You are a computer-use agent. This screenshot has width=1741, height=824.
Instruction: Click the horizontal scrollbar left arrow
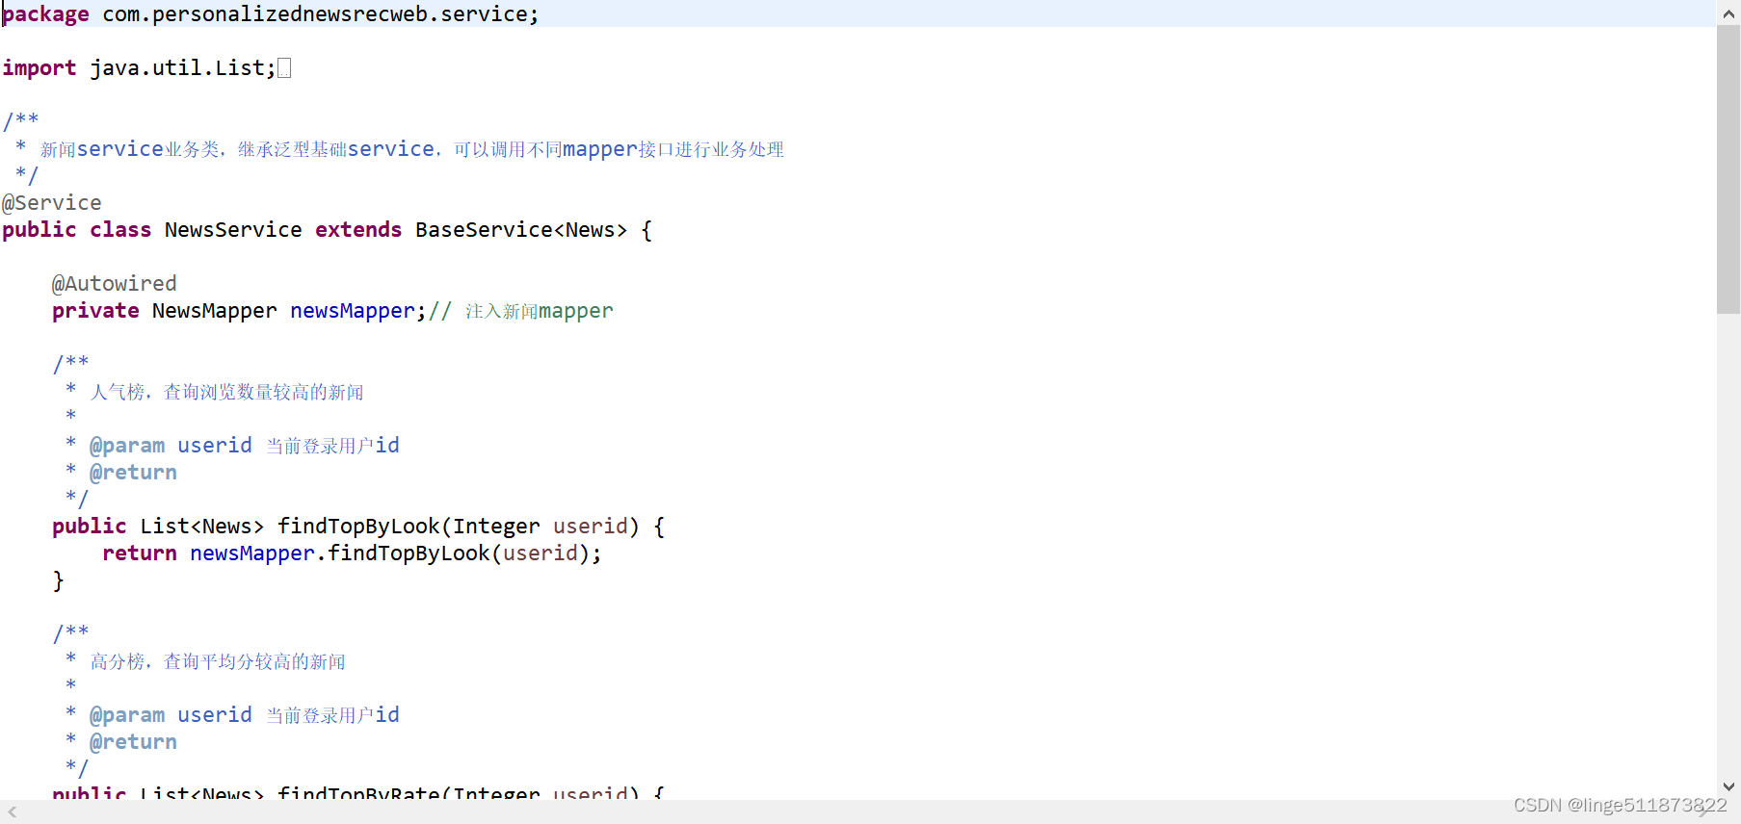(x=13, y=812)
